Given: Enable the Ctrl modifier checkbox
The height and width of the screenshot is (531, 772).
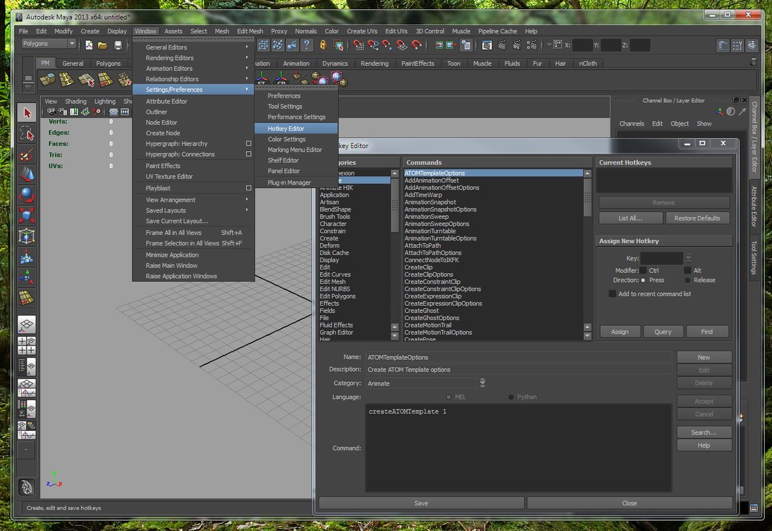Looking at the screenshot, I should click(643, 271).
